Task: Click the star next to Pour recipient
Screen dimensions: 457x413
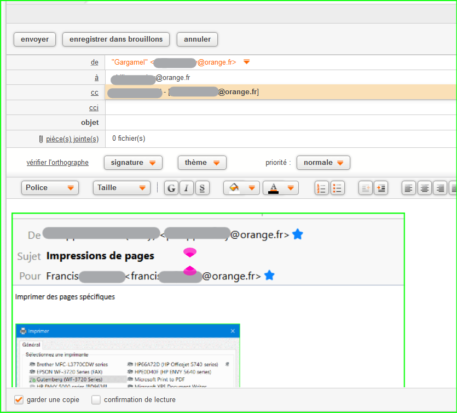Action: (269, 275)
